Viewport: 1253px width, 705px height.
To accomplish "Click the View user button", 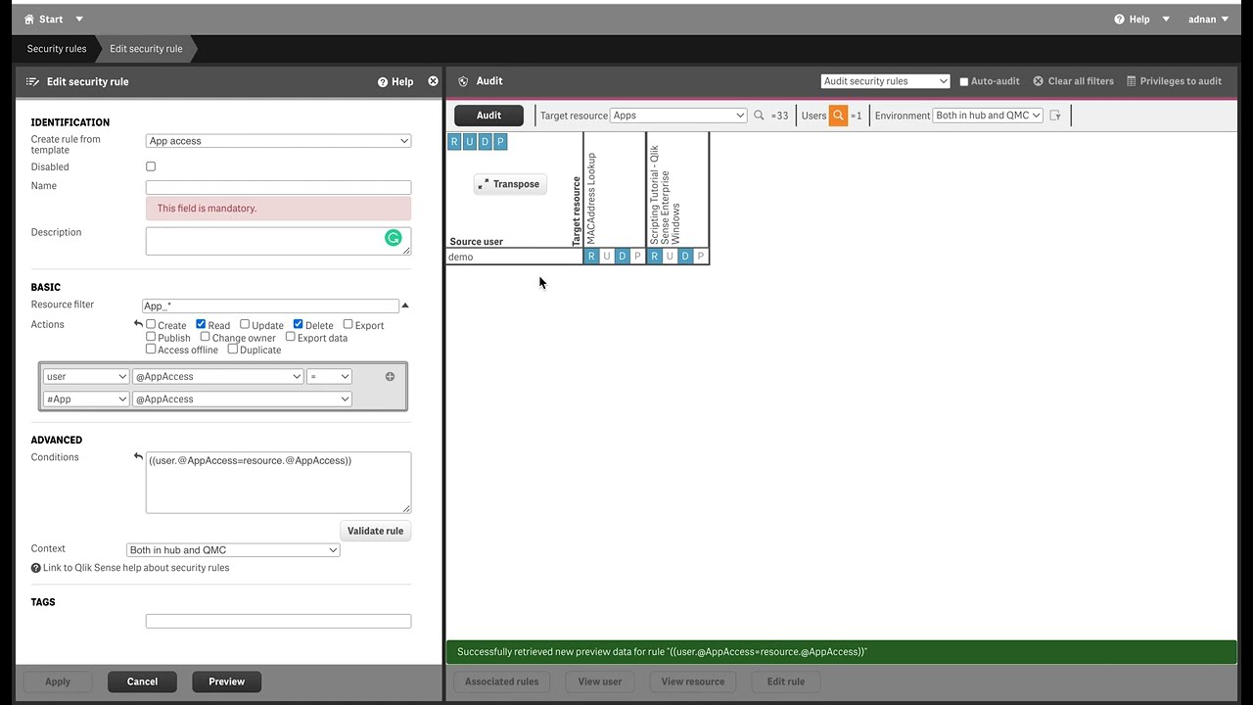I will 600,681.
